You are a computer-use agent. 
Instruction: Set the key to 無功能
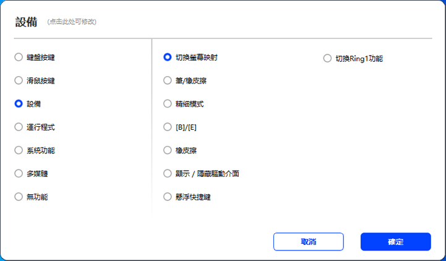point(19,197)
